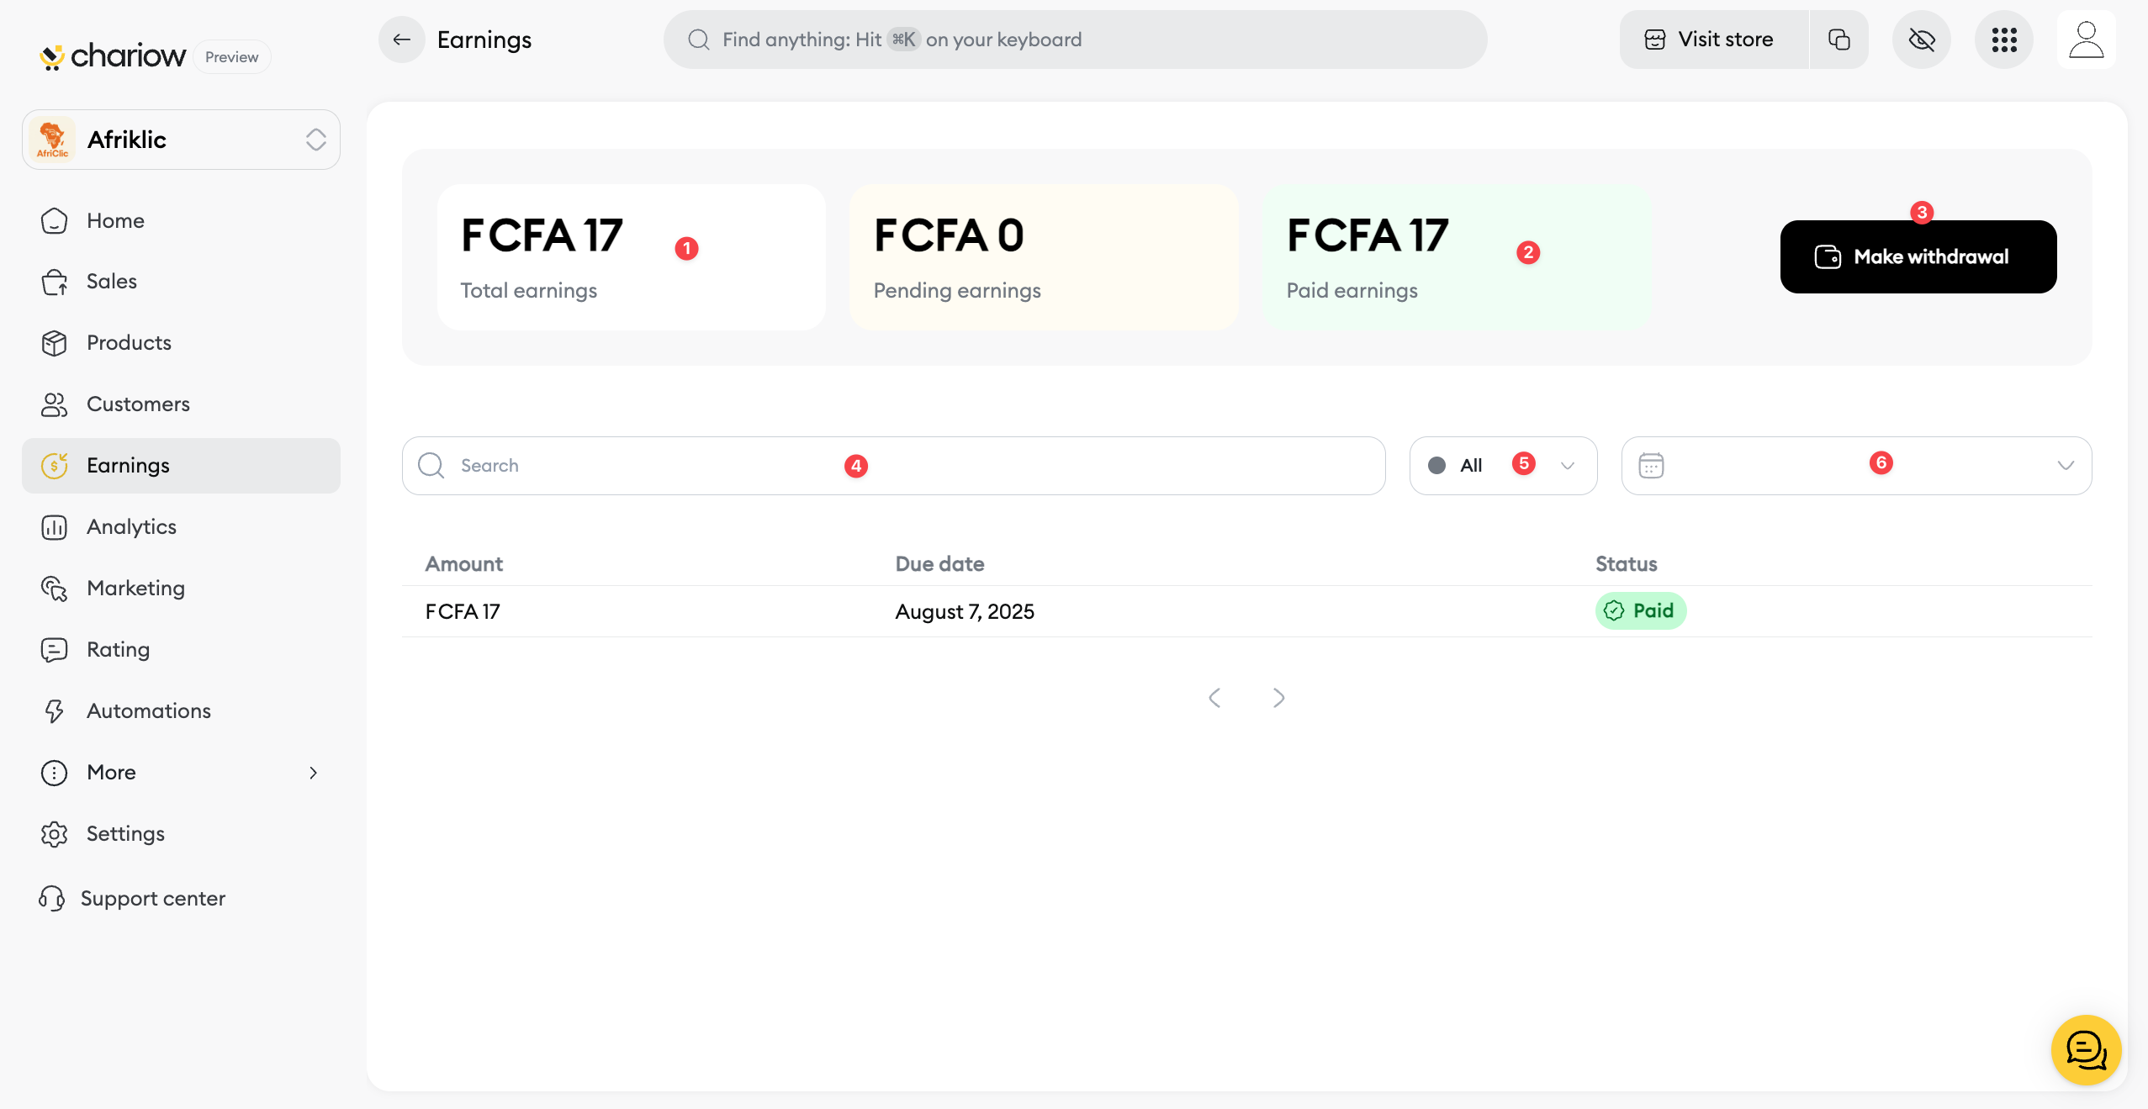Image resolution: width=2148 pixels, height=1109 pixels.
Task: Click the calendar icon in date filter
Action: pos(1651,466)
